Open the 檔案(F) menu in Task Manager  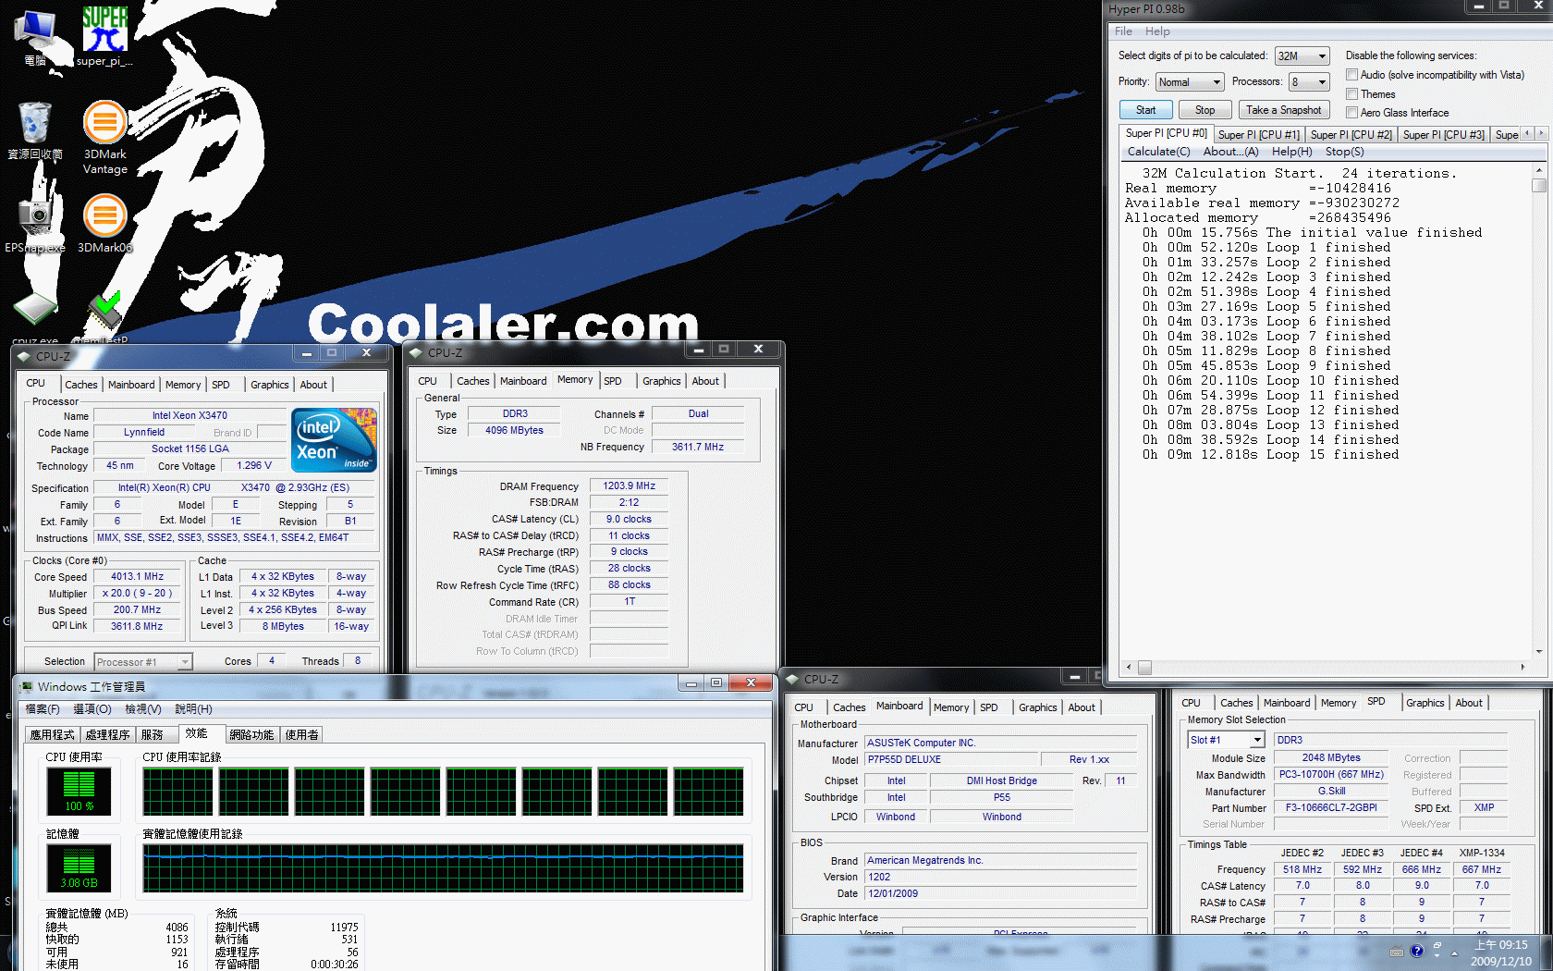(x=43, y=709)
